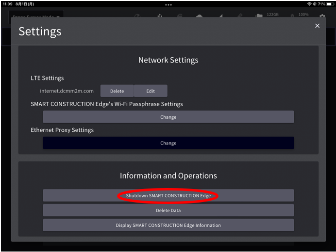The image size is (336, 252).
Task: Change the Ethernet Proxy Settings
Action: click(x=168, y=143)
